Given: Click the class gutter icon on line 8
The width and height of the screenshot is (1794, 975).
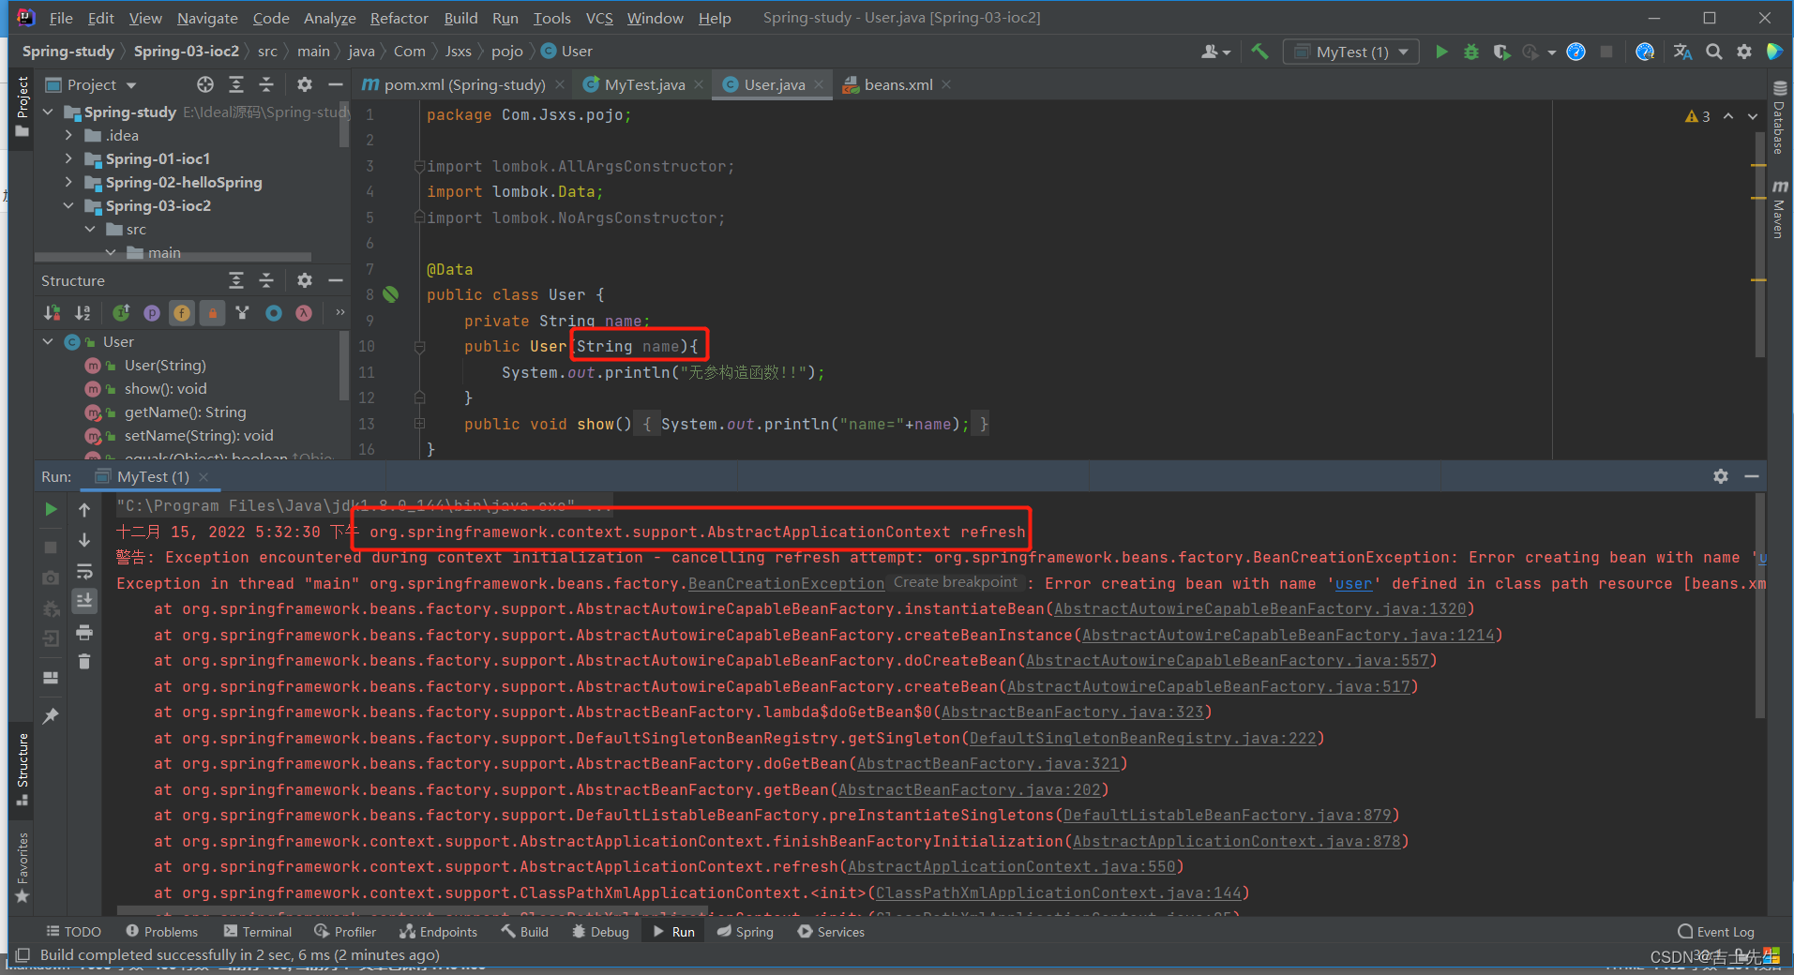Looking at the screenshot, I should pos(391,294).
